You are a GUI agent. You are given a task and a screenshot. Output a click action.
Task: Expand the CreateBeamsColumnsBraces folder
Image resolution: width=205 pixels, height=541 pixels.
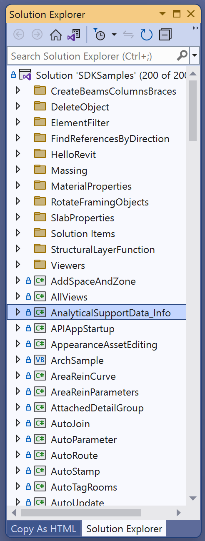(x=17, y=91)
